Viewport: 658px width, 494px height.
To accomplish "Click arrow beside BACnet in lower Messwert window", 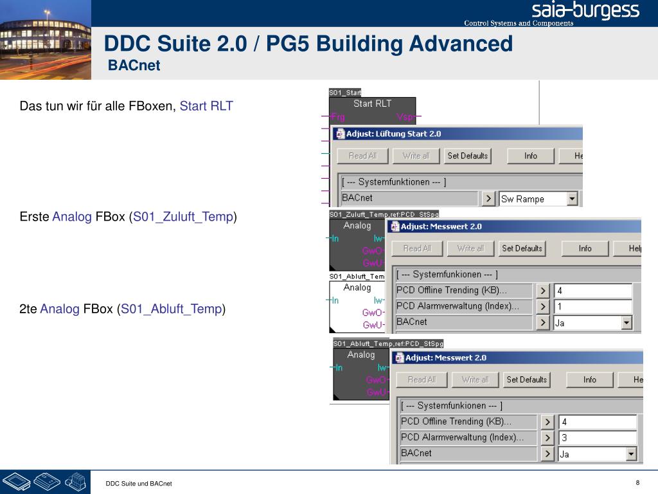I will pyautogui.click(x=547, y=453).
